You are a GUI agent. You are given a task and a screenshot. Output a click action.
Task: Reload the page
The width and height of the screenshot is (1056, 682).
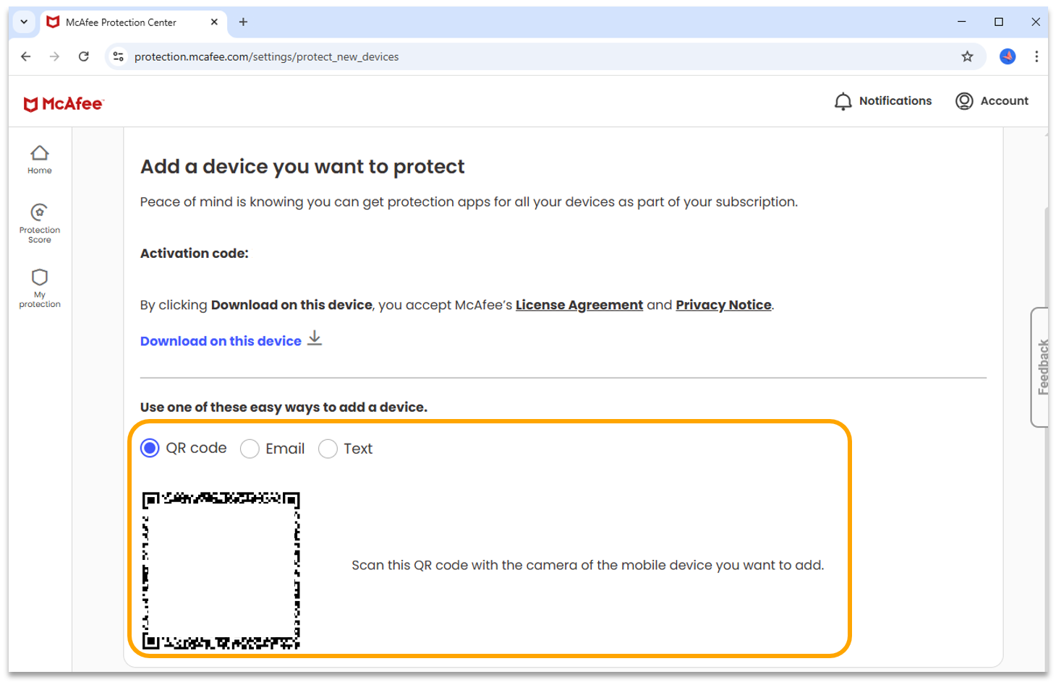point(84,56)
